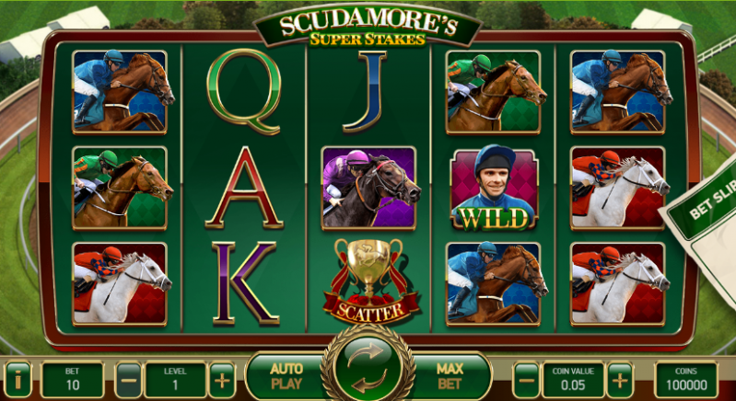Select the Max Bet button
This screenshot has height=401, width=736.
click(450, 376)
